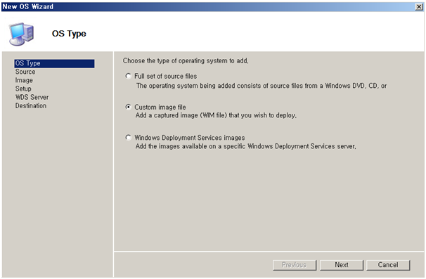Screen dimensions: 426x279
Task: Cancel the wizard
Action: [388, 265]
